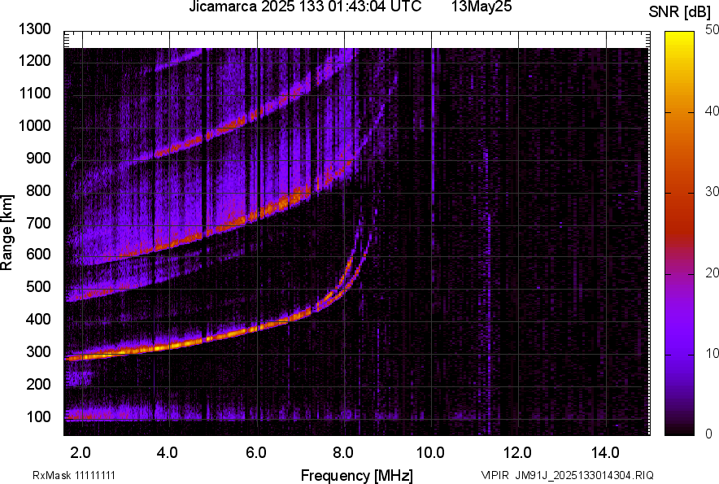This screenshot has height=484, width=719.
Task: Click the colorbar label 0
Action: pos(709,433)
